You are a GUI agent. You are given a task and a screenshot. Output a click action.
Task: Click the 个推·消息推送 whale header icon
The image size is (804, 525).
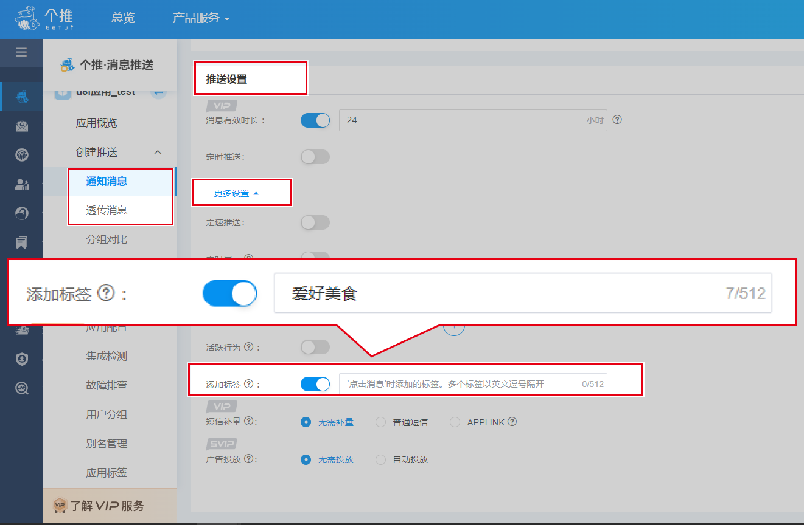67,64
